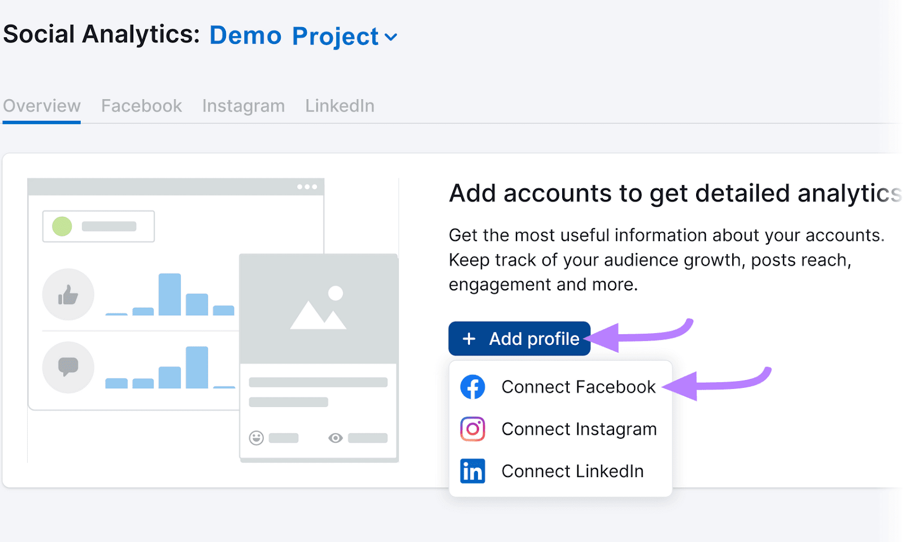Click the comment bubble icon in the illustration
Screen dimensions: 904x542
tap(68, 367)
